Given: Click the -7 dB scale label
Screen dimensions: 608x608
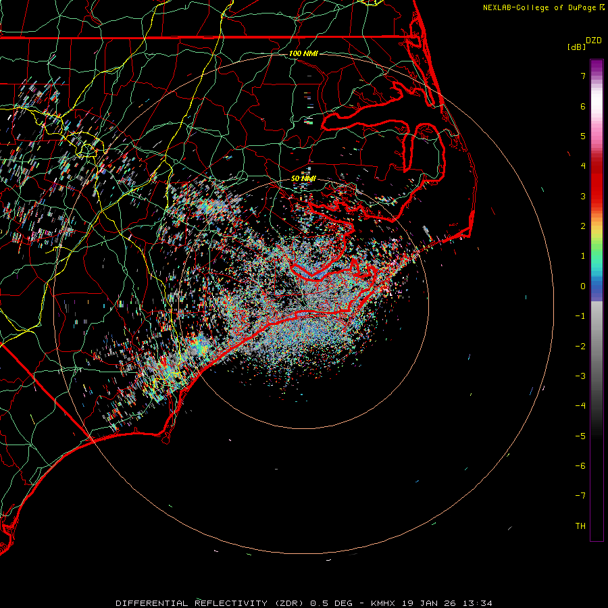Looking at the screenshot, I should [580, 495].
